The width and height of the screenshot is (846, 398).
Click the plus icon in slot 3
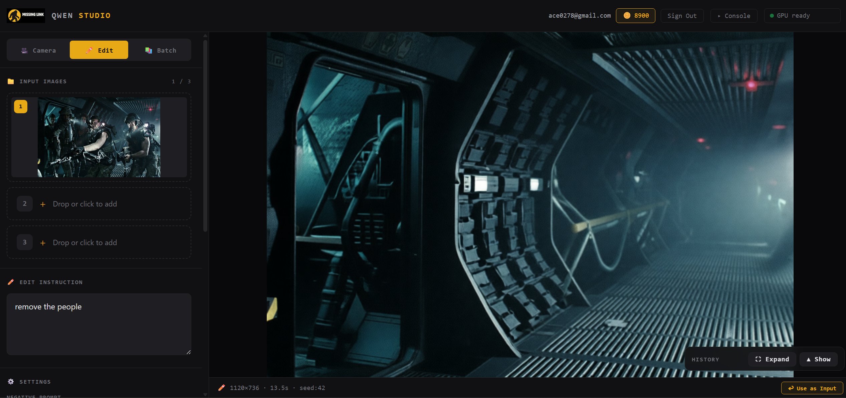tap(43, 243)
